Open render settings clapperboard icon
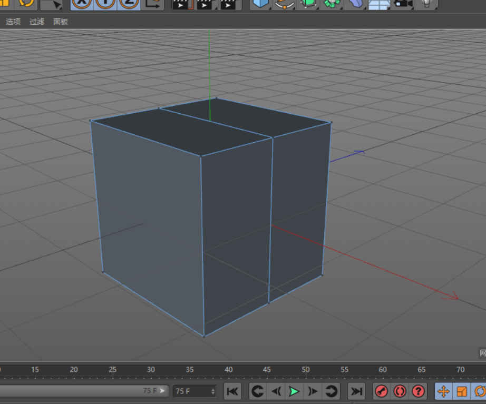 [x=229, y=4]
